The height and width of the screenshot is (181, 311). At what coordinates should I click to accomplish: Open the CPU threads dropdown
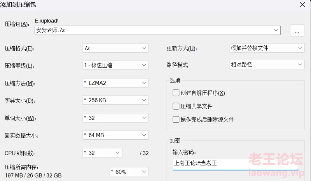pos(102,153)
